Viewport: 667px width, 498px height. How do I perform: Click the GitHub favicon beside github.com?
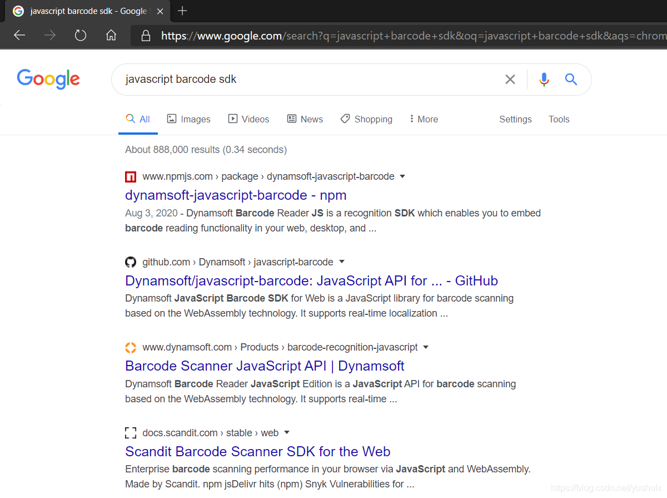coord(131,262)
